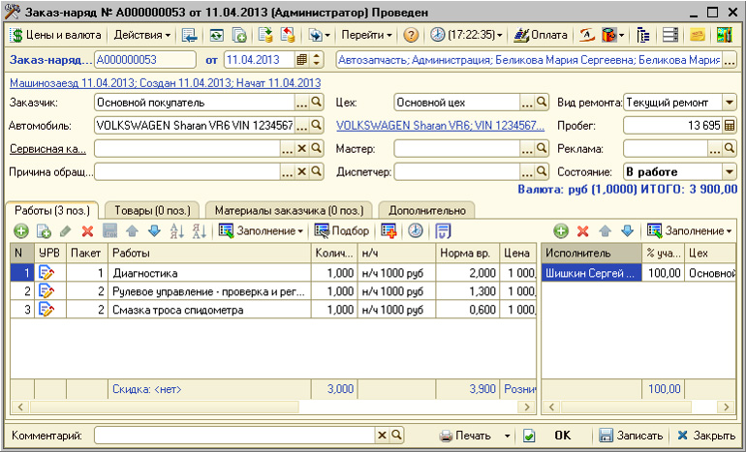This screenshot has width=746, height=452.
Task: Add an executor with the green plus icon
Action: pos(561,231)
